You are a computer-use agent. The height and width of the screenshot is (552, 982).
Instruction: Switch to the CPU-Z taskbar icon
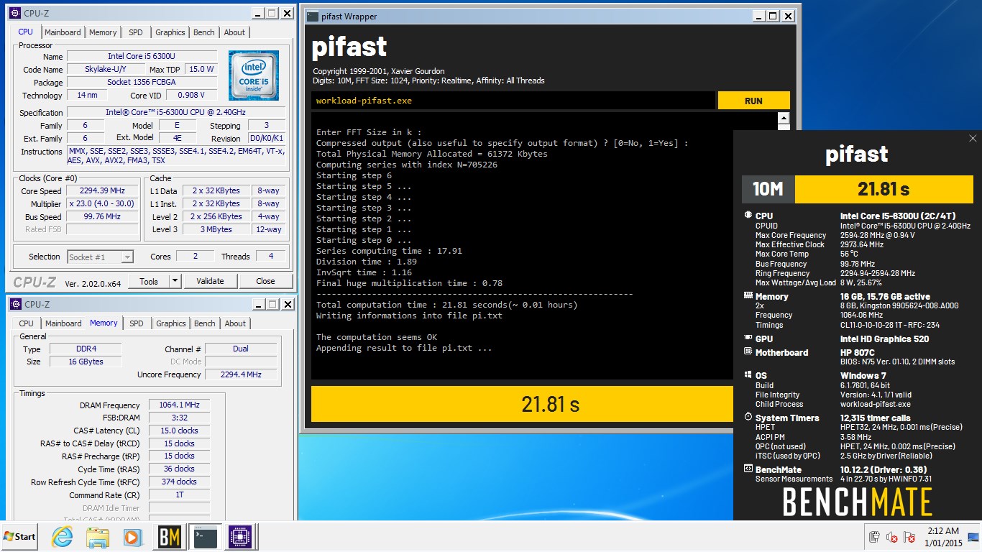tap(241, 537)
